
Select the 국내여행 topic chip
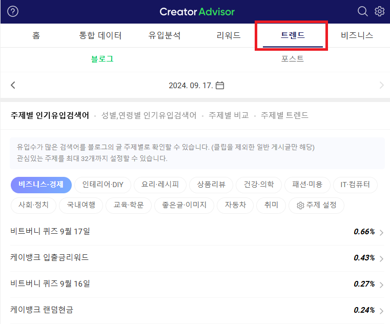(81, 205)
